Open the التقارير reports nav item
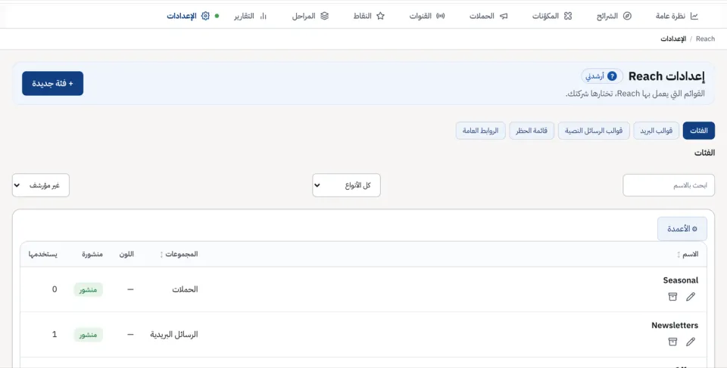Viewport: 727px width, 368px height. coord(251,16)
